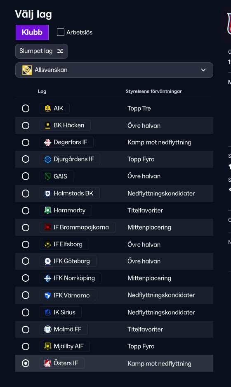This screenshot has height=387, width=231.
Task: Click the Allsvenskan league logo icon
Action: pyautogui.click(x=27, y=70)
